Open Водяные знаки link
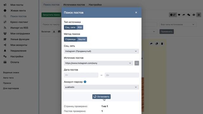Viewport: 203px width, 114px height. [x=11, y=73]
